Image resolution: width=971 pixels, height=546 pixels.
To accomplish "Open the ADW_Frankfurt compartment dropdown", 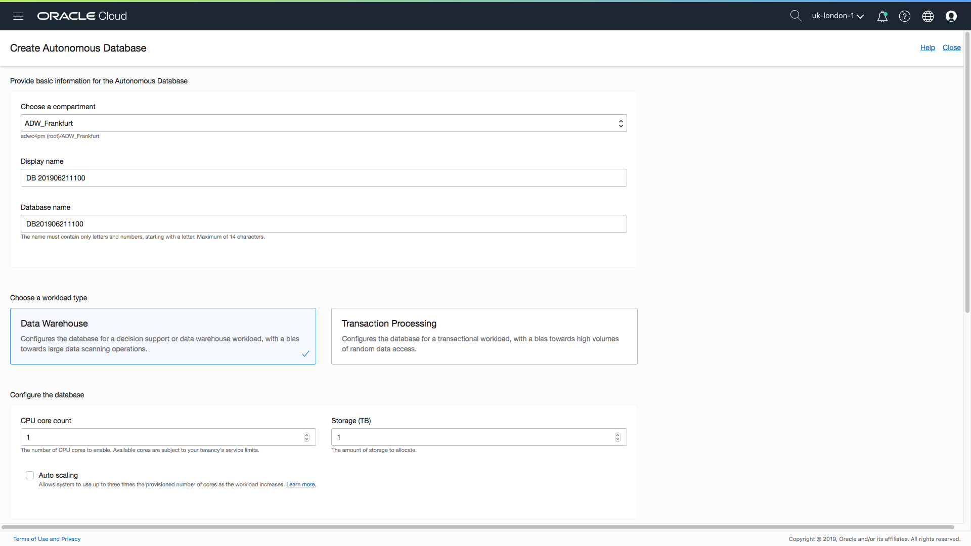I will (x=324, y=123).
